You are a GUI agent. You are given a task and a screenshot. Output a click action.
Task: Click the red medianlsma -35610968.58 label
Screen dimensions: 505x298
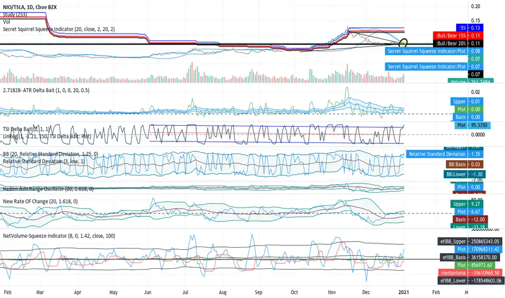[470, 273]
